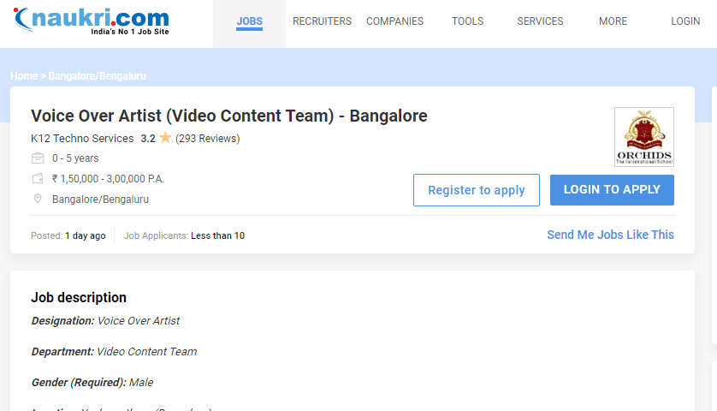The width and height of the screenshot is (717, 411).
Task: Click the '0 - 5 years' text
Action: pos(75,158)
